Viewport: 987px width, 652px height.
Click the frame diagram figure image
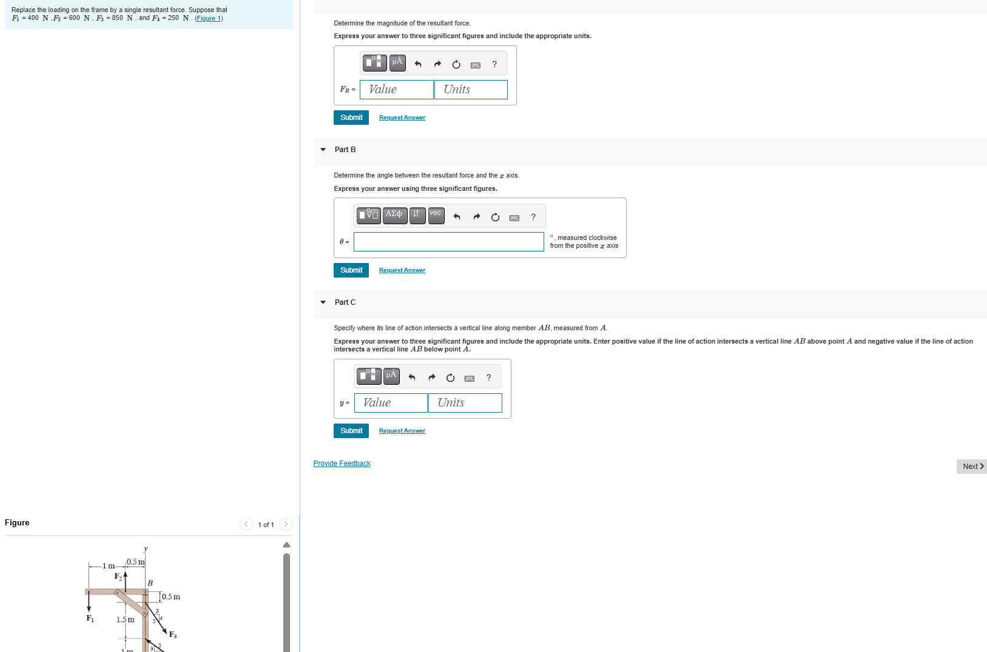tap(133, 599)
